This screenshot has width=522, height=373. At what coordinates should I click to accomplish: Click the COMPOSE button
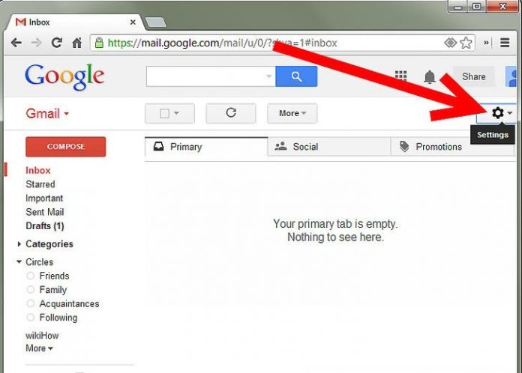click(x=65, y=147)
